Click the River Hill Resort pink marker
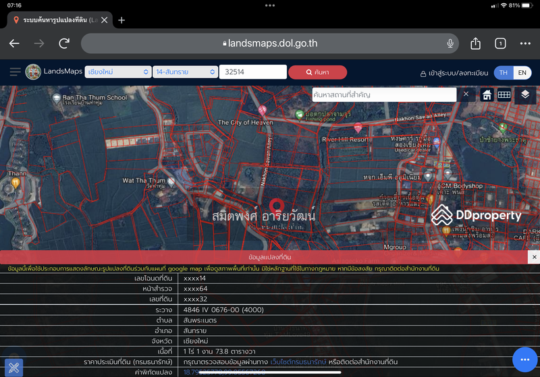540x377 pixels. click(358, 127)
